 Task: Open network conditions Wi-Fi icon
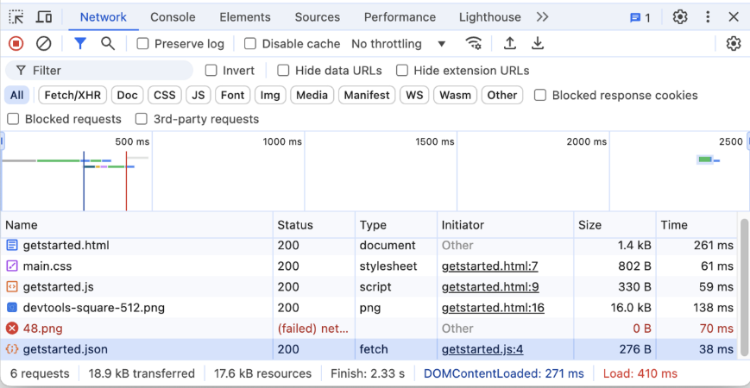point(474,44)
